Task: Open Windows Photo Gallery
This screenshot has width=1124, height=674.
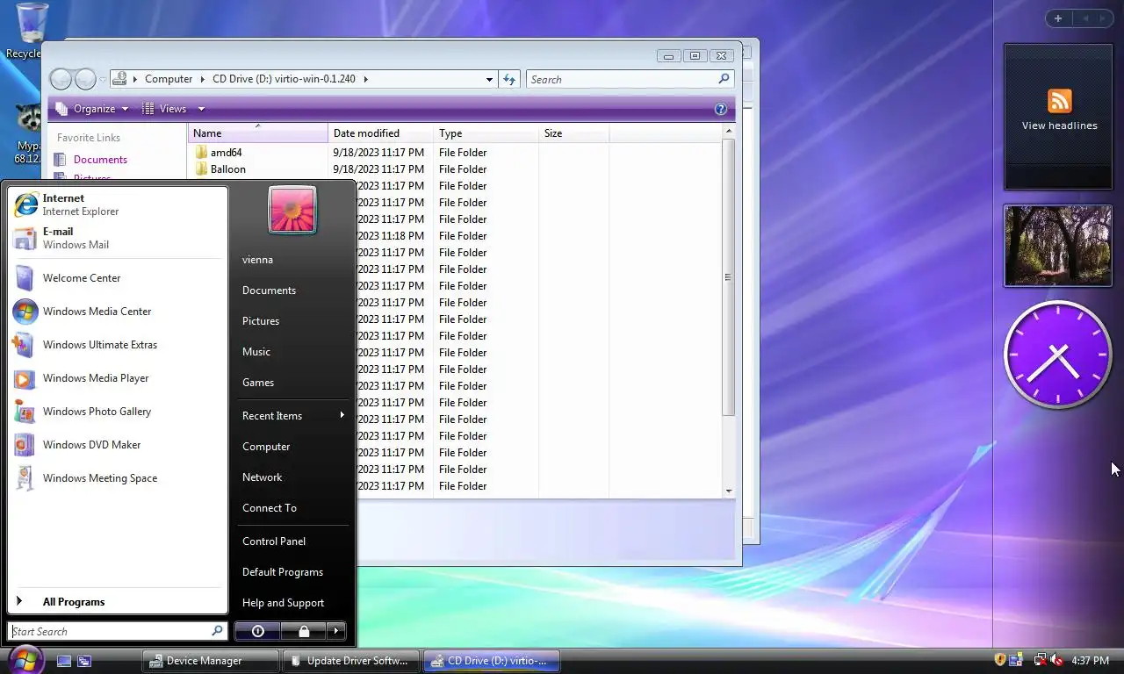Action: [117, 412]
